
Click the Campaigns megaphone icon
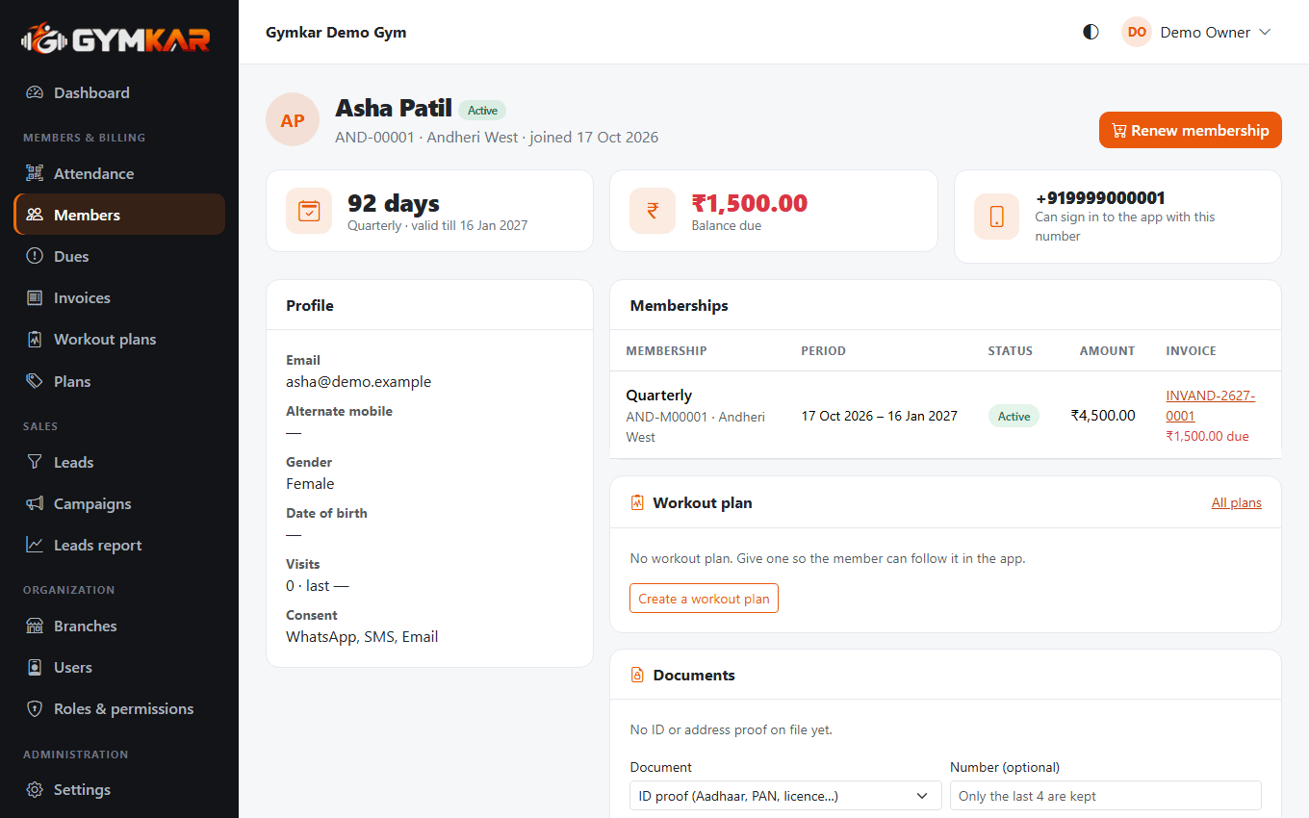(x=35, y=504)
